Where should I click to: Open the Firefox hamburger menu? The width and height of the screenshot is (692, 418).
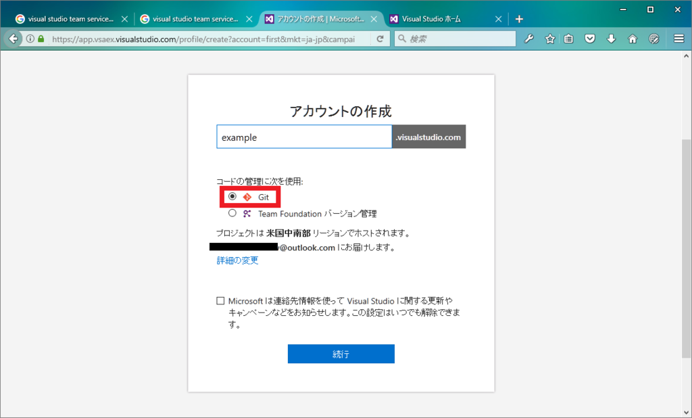[x=678, y=39]
